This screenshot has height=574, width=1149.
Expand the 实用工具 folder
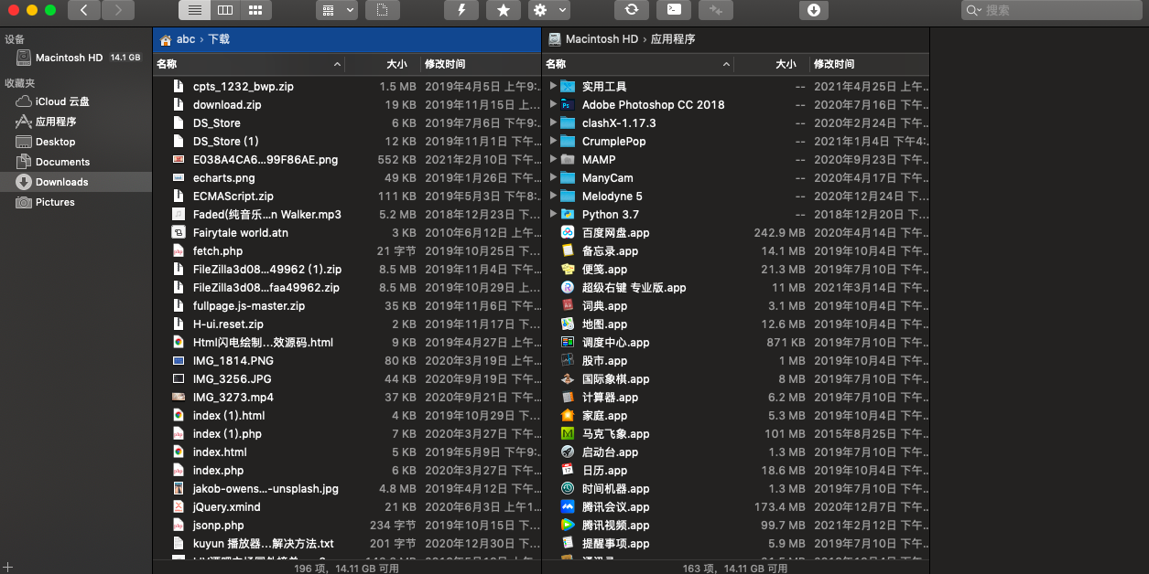553,86
